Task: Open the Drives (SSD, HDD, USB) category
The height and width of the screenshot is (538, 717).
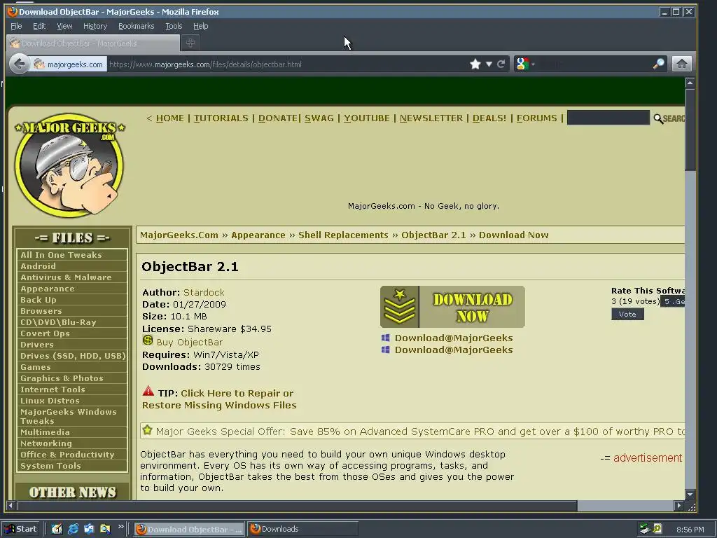Action: 72,356
